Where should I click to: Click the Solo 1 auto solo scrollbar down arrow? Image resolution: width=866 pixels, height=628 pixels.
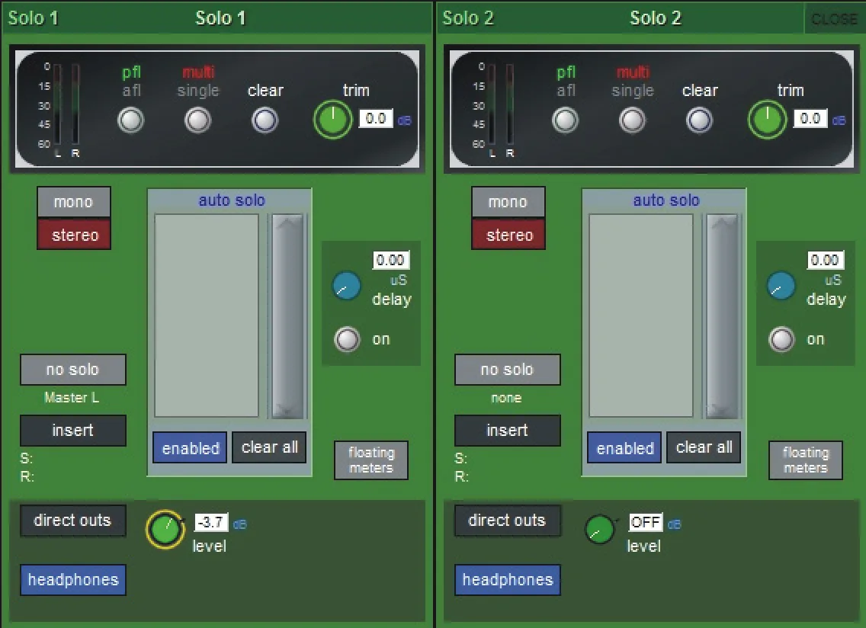pos(287,409)
